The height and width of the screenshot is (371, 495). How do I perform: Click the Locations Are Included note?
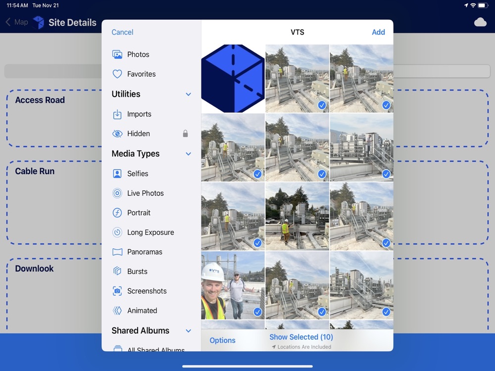[x=301, y=347]
